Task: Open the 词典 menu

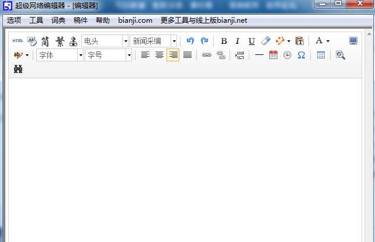Action: pos(58,20)
